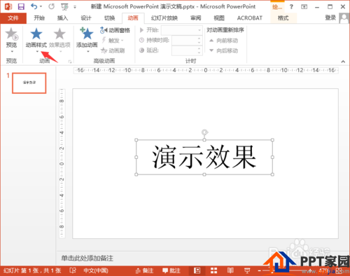This screenshot has width=350, height=276.
Task: Select the 动画 tab
Action: tap(133, 18)
